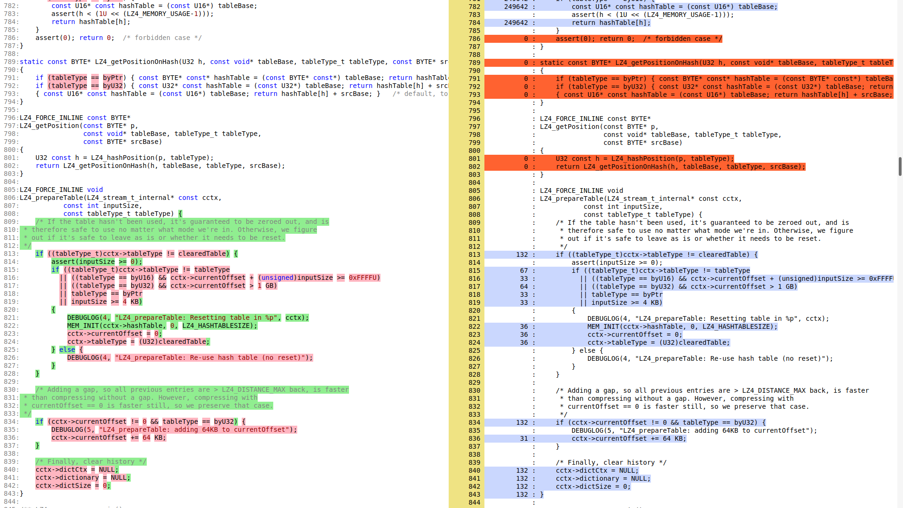903x508 pixels.
Task: Click 'const int inputSize,' in left pane line 807
Action: pyautogui.click(x=103, y=206)
